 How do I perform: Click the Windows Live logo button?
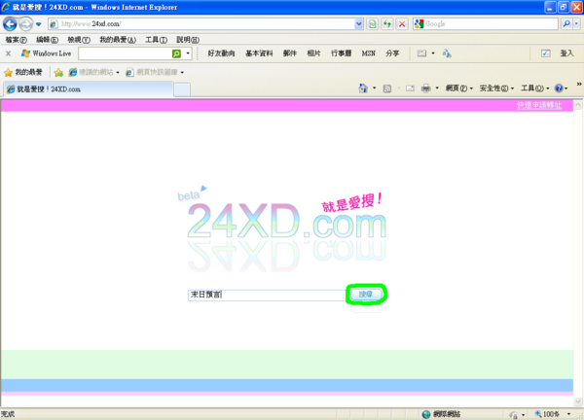[x=46, y=53]
